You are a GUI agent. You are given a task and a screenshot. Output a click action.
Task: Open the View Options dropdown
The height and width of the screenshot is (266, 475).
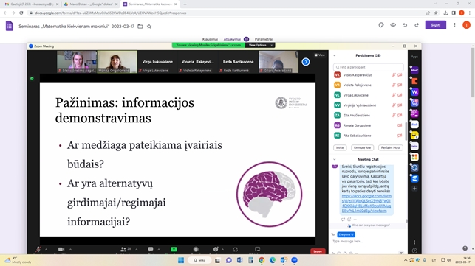260,45
